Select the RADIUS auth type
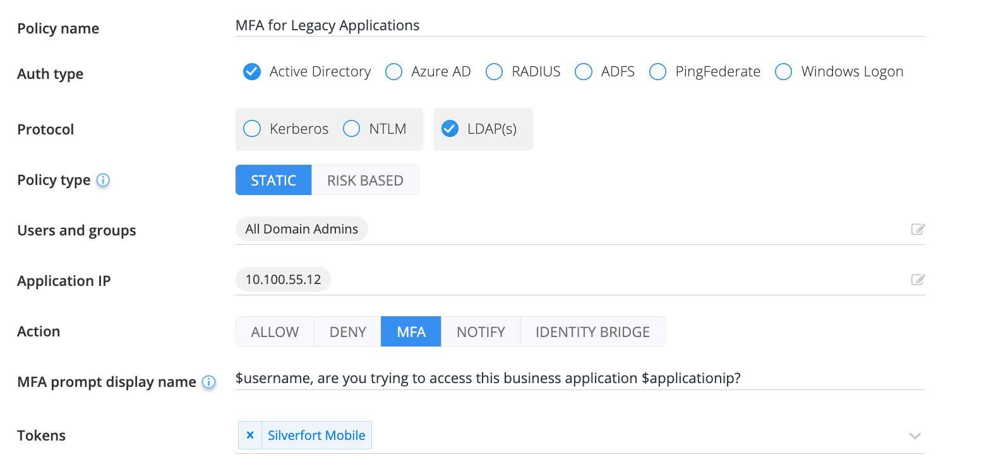 coord(494,72)
